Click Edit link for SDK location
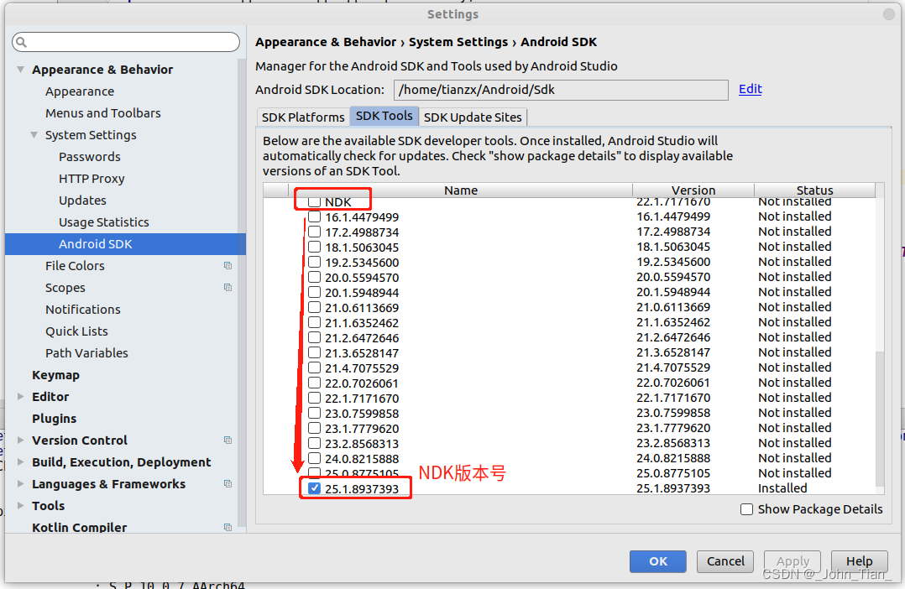 click(751, 89)
